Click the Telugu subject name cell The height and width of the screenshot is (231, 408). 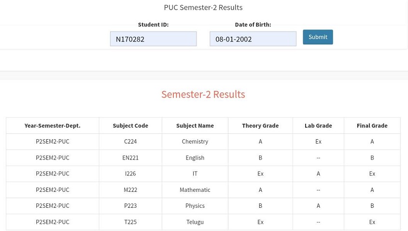click(x=195, y=222)
